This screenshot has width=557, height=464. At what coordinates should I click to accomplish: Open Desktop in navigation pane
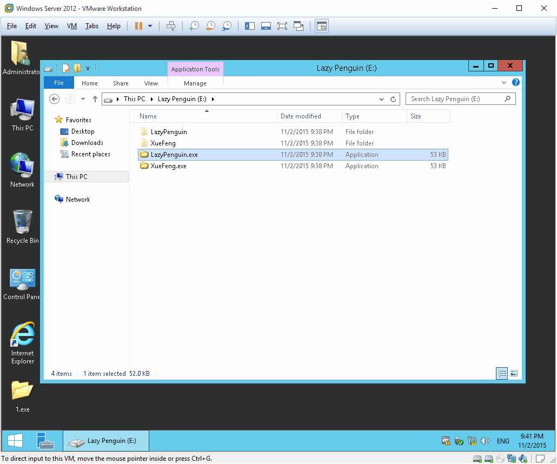coord(82,131)
